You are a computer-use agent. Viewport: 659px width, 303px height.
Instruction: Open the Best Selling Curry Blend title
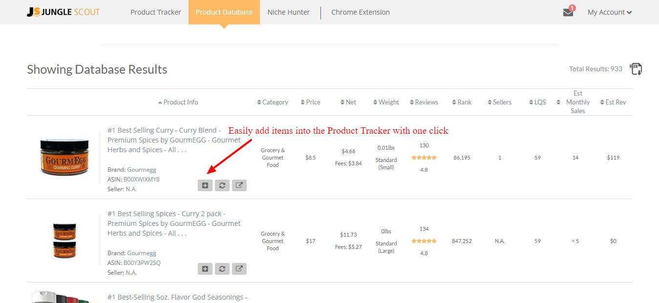(174, 140)
